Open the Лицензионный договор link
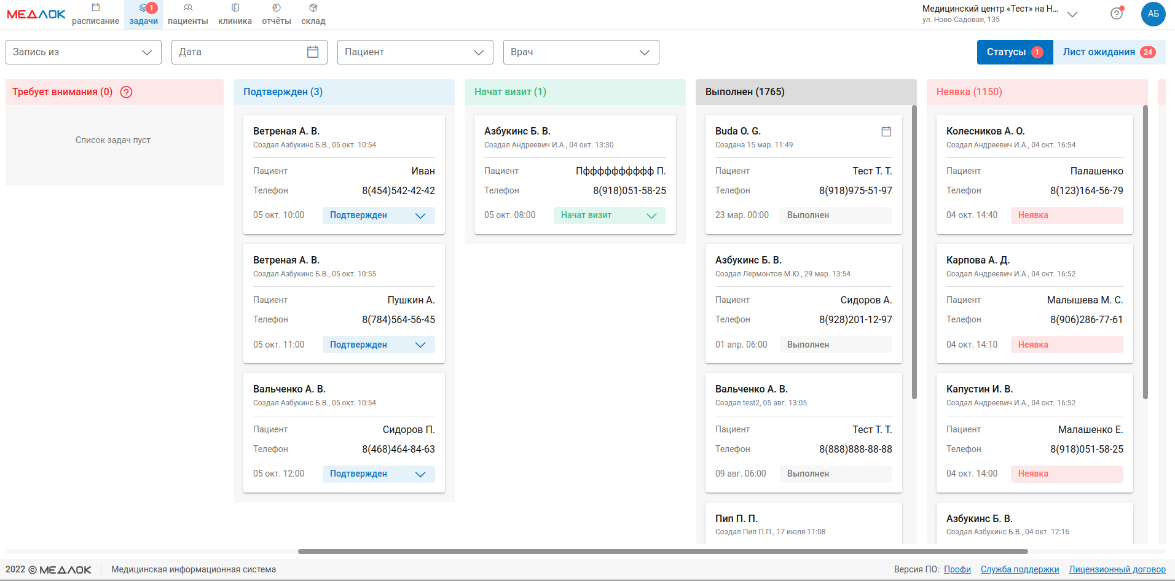Viewport: 1175px width, 581px height. [x=1117, y=569]
